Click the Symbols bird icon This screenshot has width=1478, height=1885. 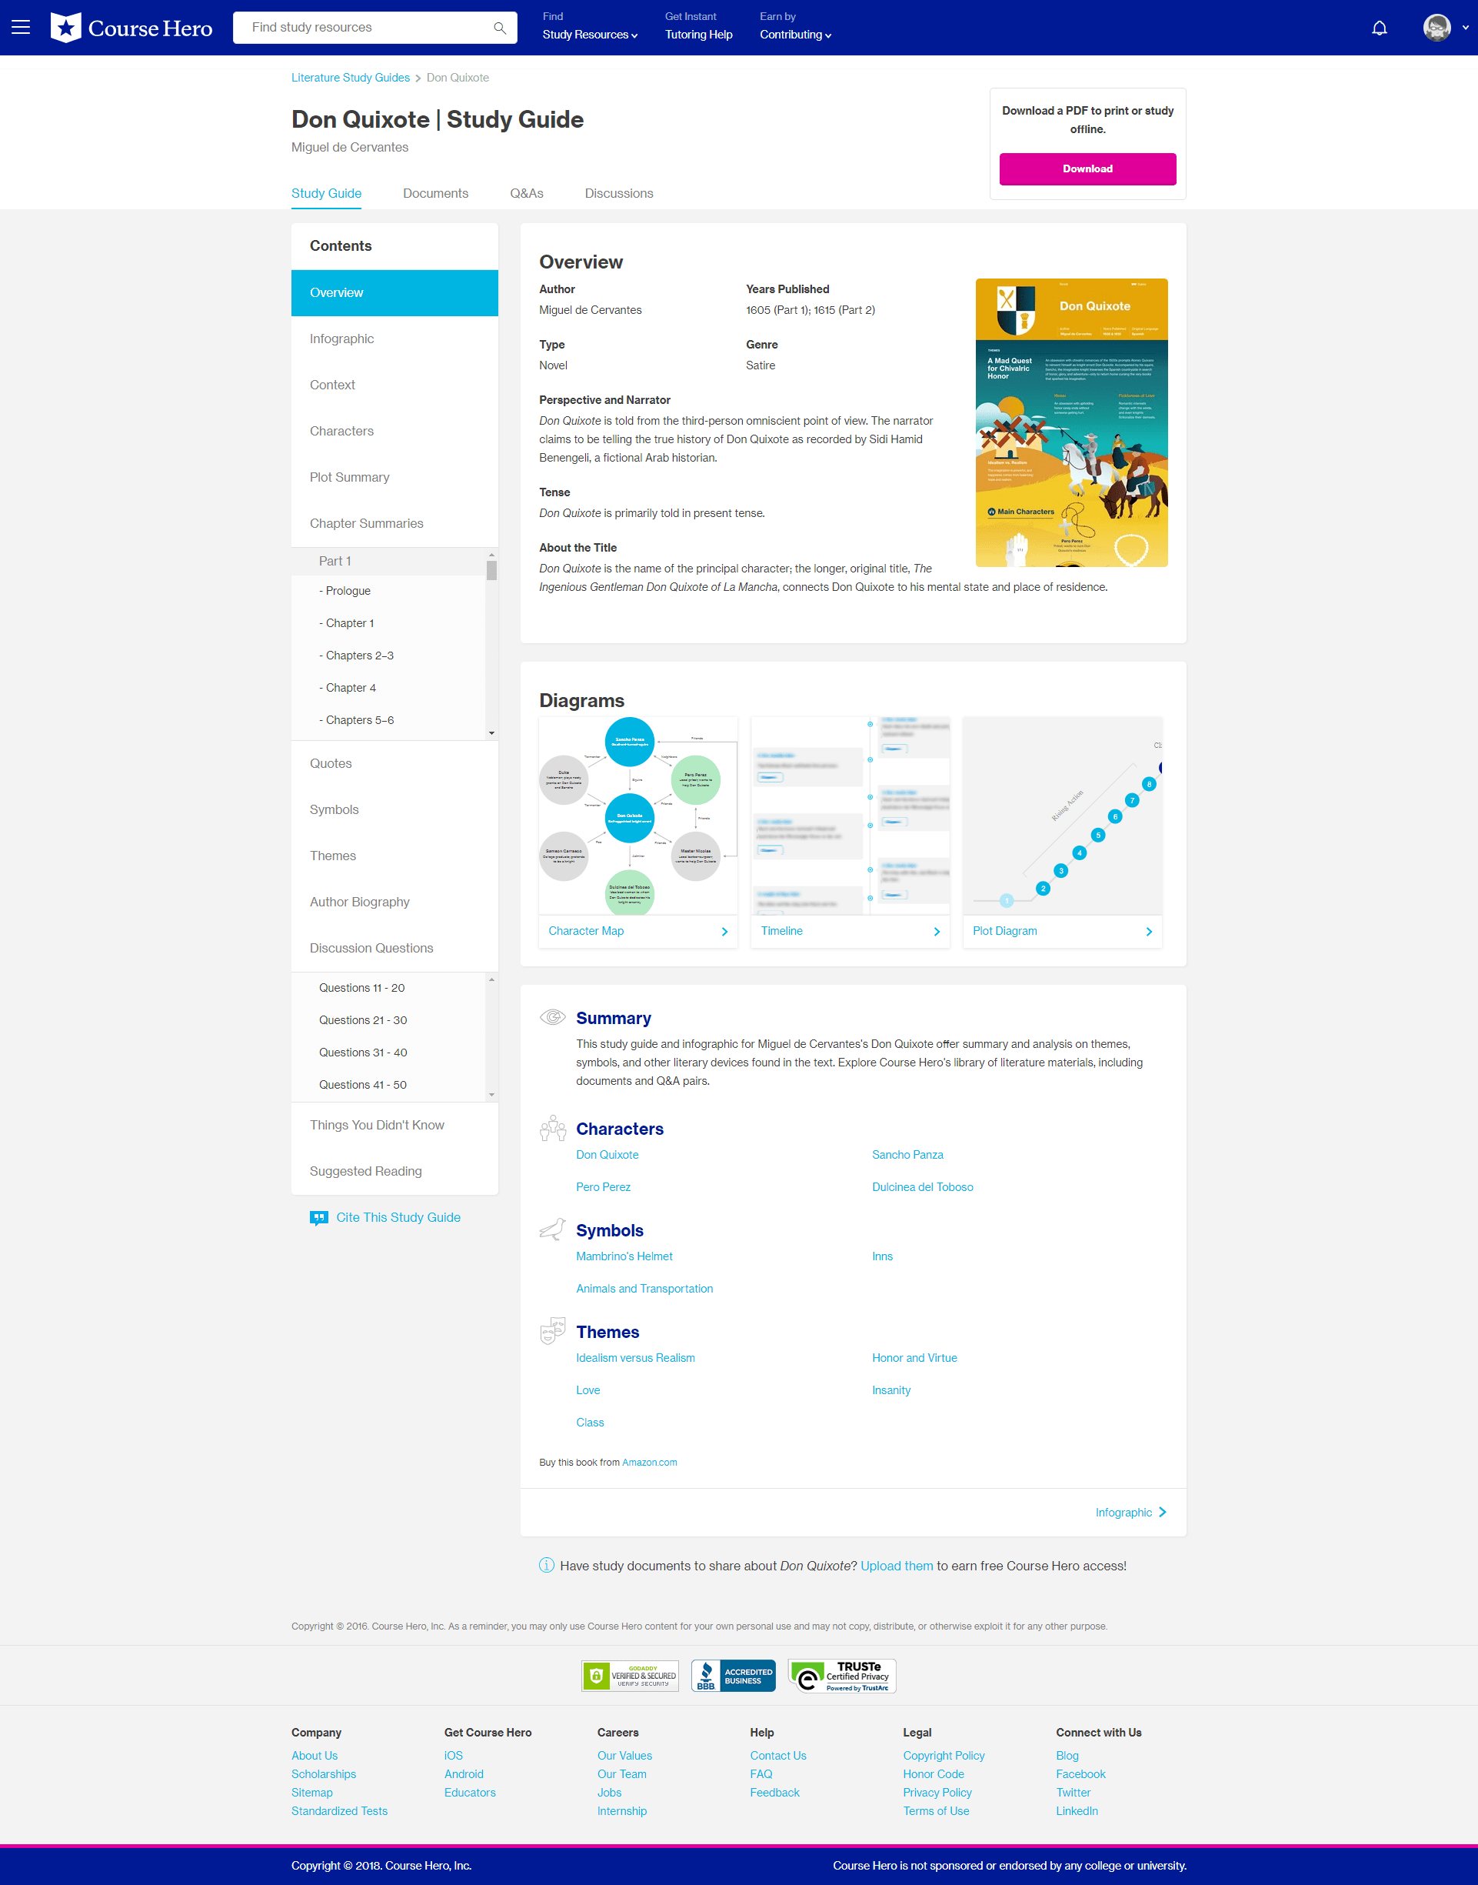[x=553, y=1229]
